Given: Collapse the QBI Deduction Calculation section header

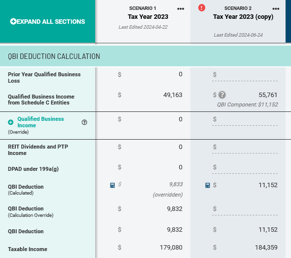Looking at the screenshot, I should (146, 56).
